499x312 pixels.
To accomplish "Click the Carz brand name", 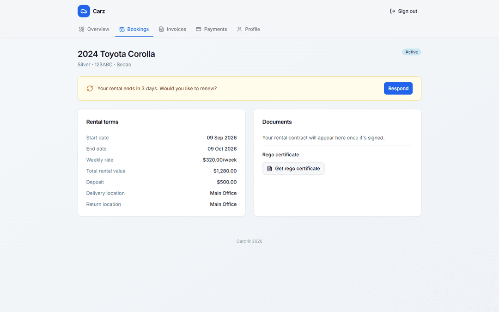I will coord(99,11).
